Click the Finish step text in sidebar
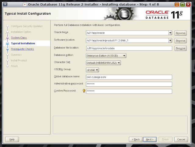The image size is (195, 147). (14, 66)
